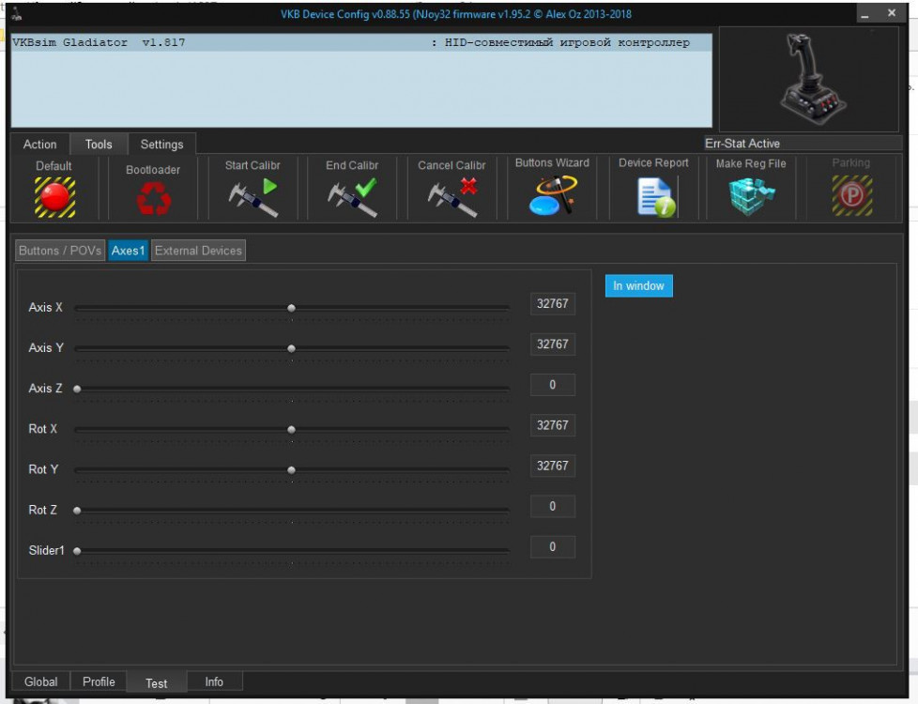Click the Rot Z slider handle
Viewport: 918px width, 704px height.
(77, 511)
